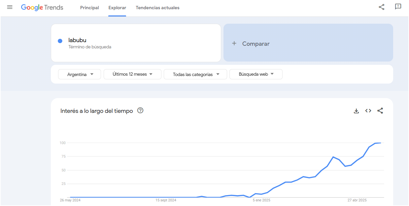Click the share icon in the top header
The image size is (409, 206).
click(381, 7)
